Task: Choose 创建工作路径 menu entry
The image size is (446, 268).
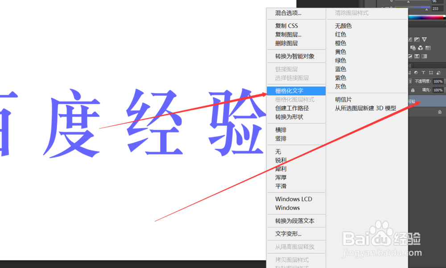Action: click(x=292, y=108)
